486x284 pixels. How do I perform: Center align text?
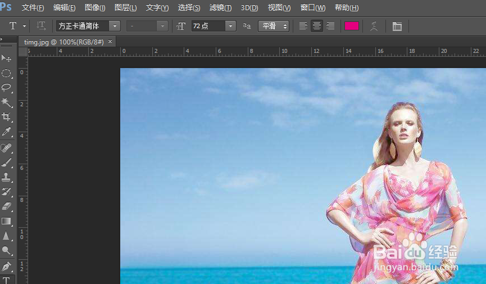tap(317, 26)
